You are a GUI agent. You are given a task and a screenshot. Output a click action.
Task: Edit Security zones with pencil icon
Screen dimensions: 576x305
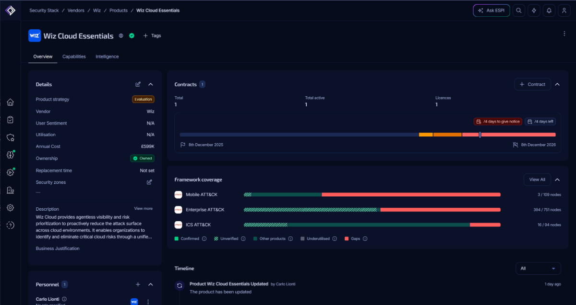coord(149,182)
